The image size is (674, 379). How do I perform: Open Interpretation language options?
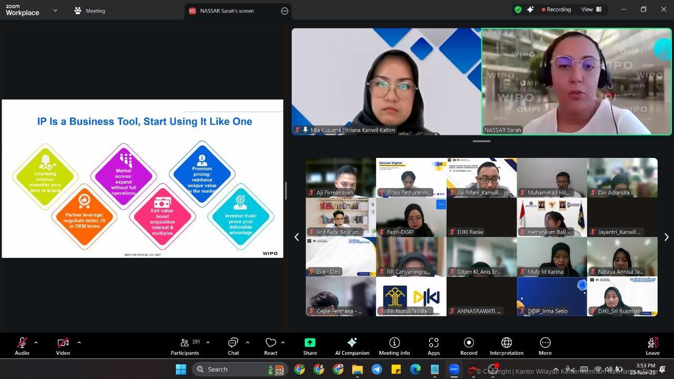506,346
